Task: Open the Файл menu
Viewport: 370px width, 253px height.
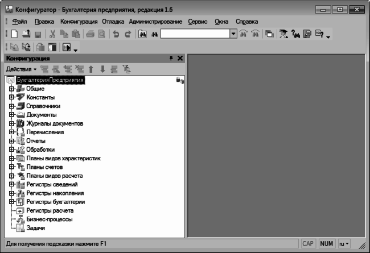Action: 19,22
